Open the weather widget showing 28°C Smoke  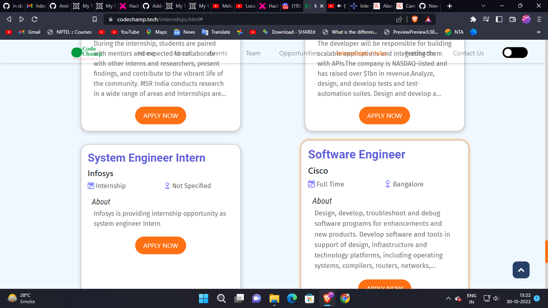[22, 298]
